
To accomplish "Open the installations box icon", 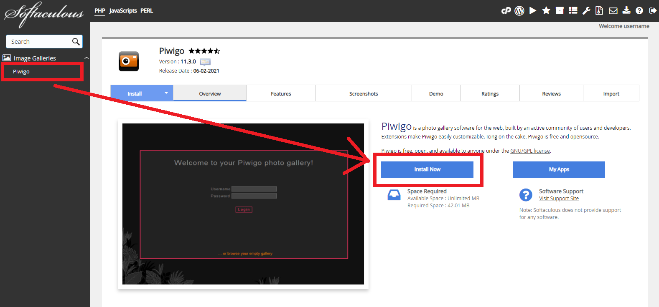I will coord(560,11).
